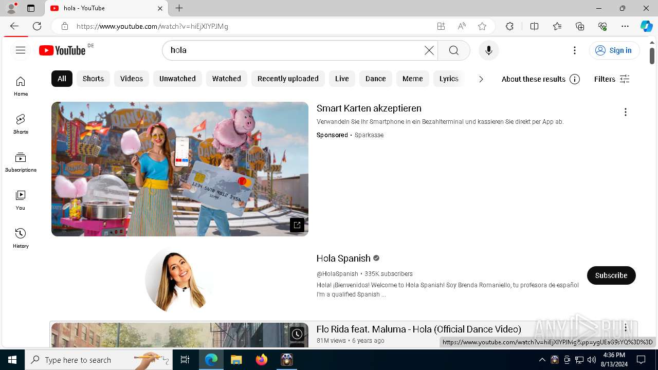
Task: Open the volume control in system tray
Action: (592, 360)
